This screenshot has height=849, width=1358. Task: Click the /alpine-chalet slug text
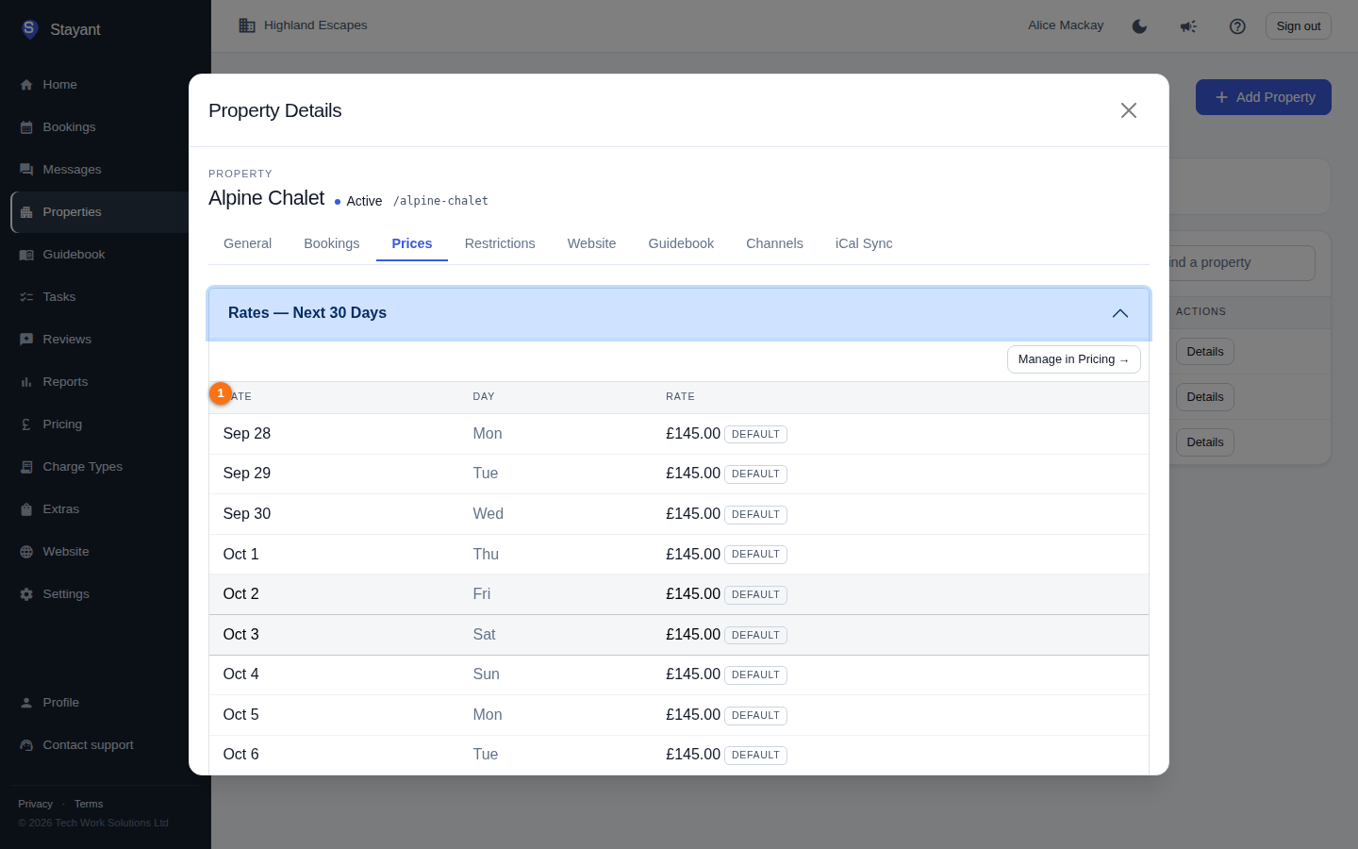[x=440, y=201]
